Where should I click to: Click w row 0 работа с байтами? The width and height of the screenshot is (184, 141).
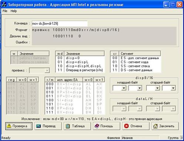coord(30,58)
